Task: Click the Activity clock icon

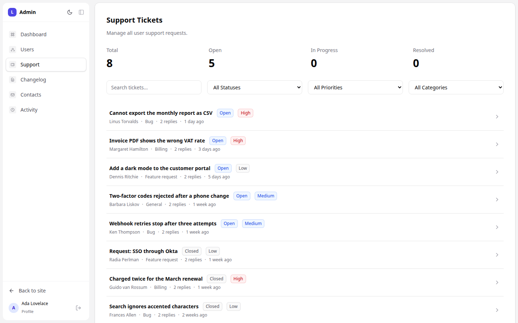Action: point(13,110)
